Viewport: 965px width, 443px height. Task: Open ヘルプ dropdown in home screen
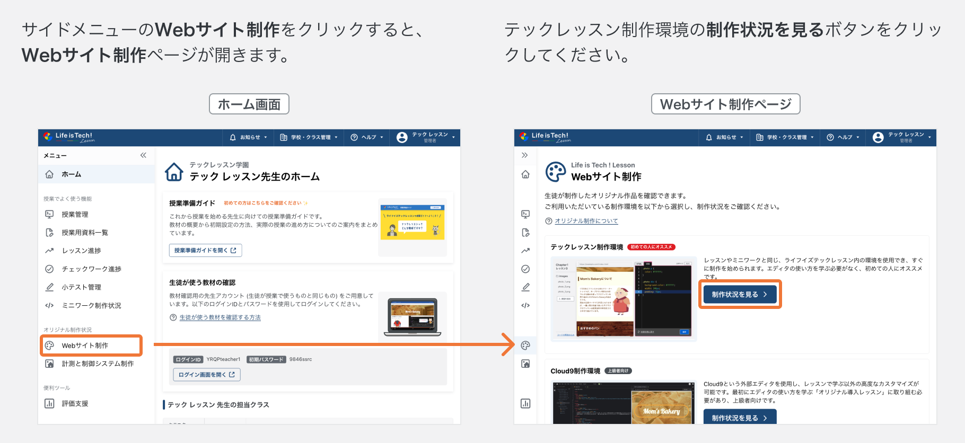pos(367,137)
